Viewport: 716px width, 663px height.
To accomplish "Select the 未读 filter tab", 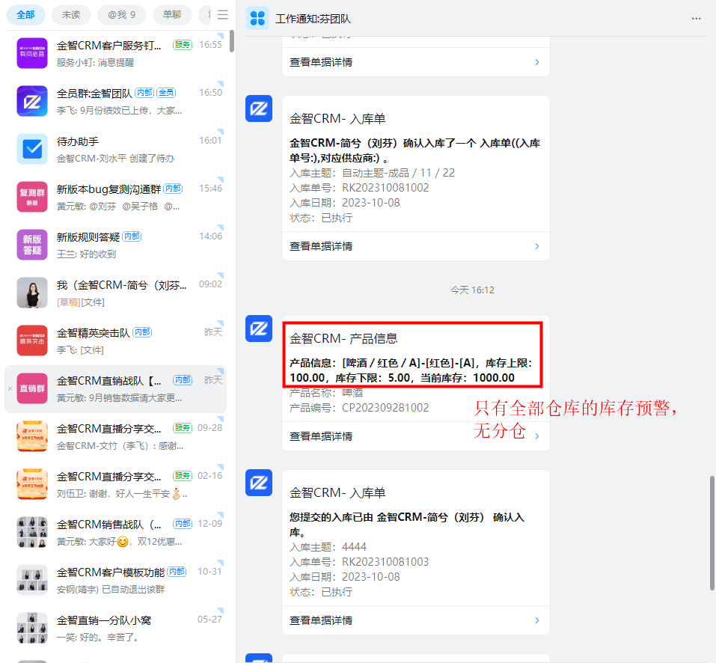I will (71, 15).
